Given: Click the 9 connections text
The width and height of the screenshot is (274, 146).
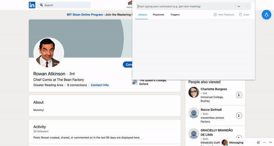Looking at the screenshot, I should click(x=77, y=85).
